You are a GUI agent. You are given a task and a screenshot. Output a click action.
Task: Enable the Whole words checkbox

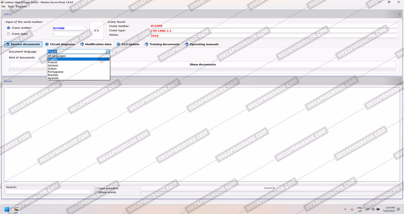click(x=96, y=192)
